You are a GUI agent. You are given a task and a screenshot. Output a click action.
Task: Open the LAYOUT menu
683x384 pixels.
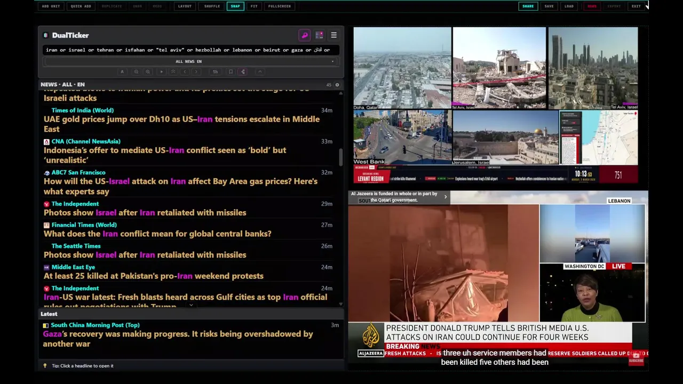coord(185,6)
